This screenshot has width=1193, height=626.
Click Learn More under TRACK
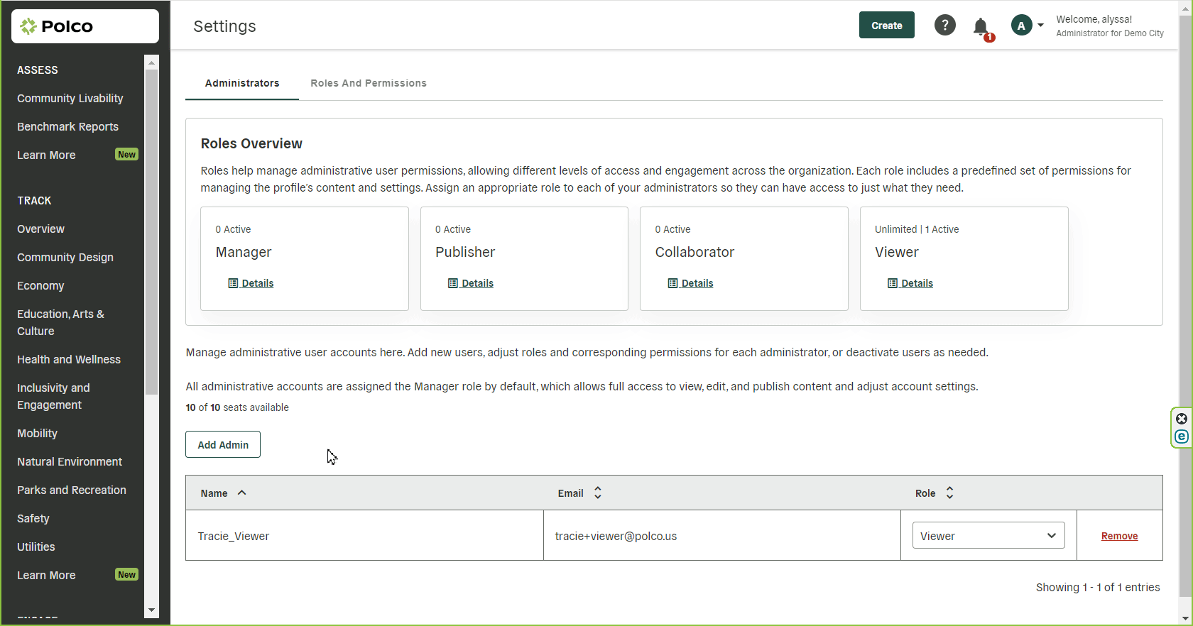click(46, 575)
